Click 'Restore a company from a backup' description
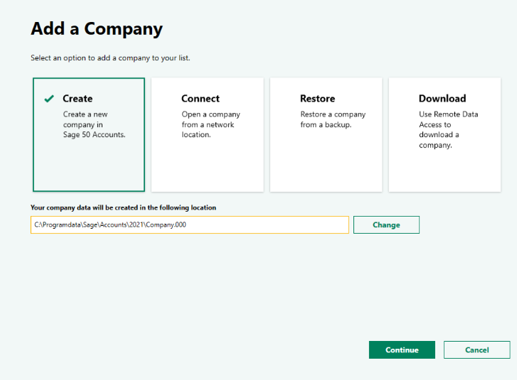This screenshot has width=517, height=380. (x=332, y=119)
